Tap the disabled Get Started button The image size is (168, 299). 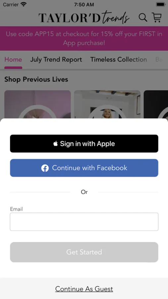[x=84, y=252]
